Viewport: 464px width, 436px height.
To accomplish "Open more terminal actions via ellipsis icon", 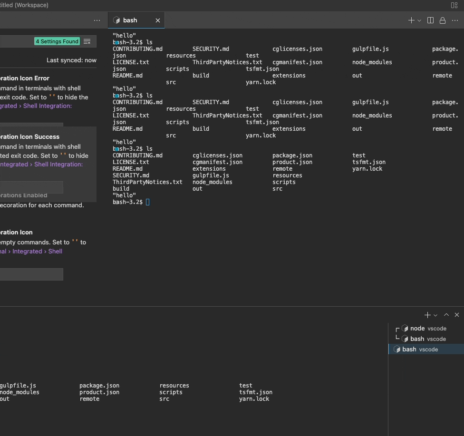I will tap(454, 20).
